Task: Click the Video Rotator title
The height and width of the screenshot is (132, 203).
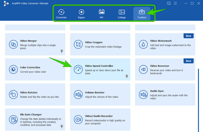Action: [29, 92]
